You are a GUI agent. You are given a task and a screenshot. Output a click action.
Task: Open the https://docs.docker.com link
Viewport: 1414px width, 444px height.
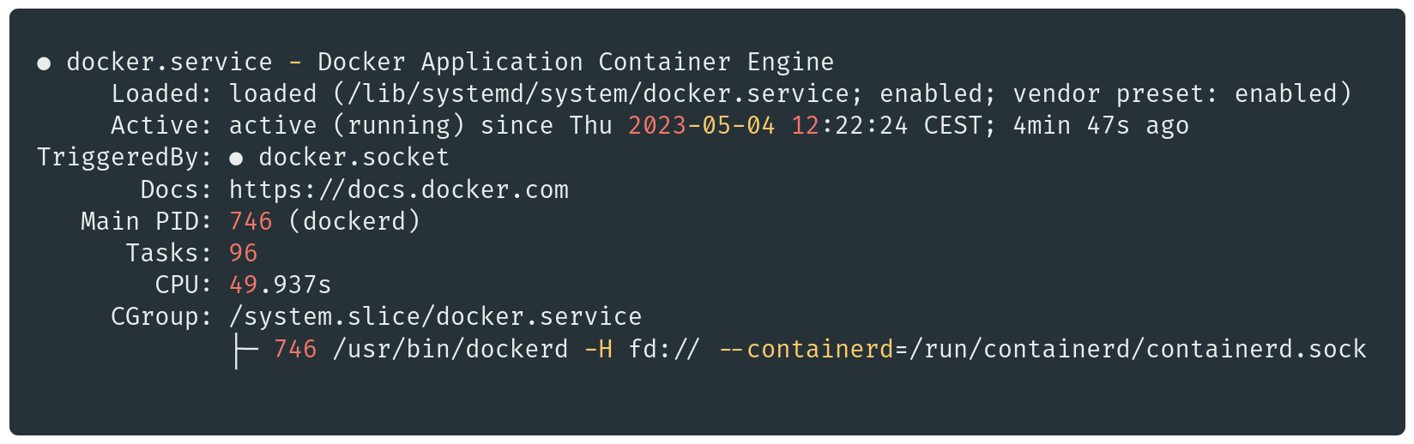tap(398, 189)
